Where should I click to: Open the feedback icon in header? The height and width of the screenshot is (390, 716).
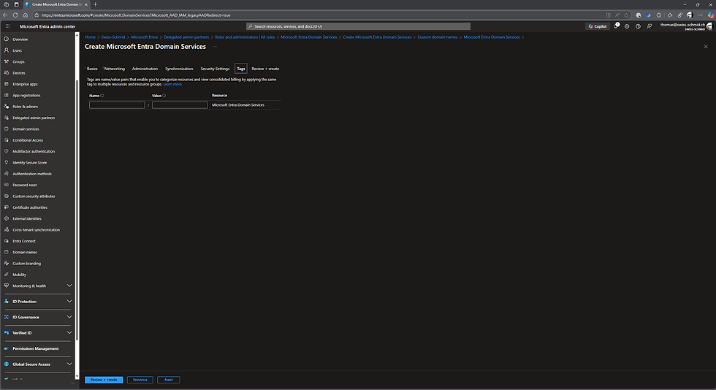pos(650,26)
